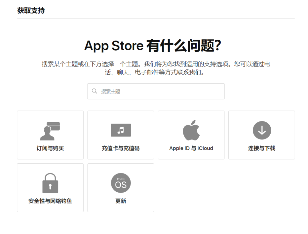Click the 获取支持 header title
Viewport: 308px width, 234px height.
pyautogui.click(x=31, y=11)
